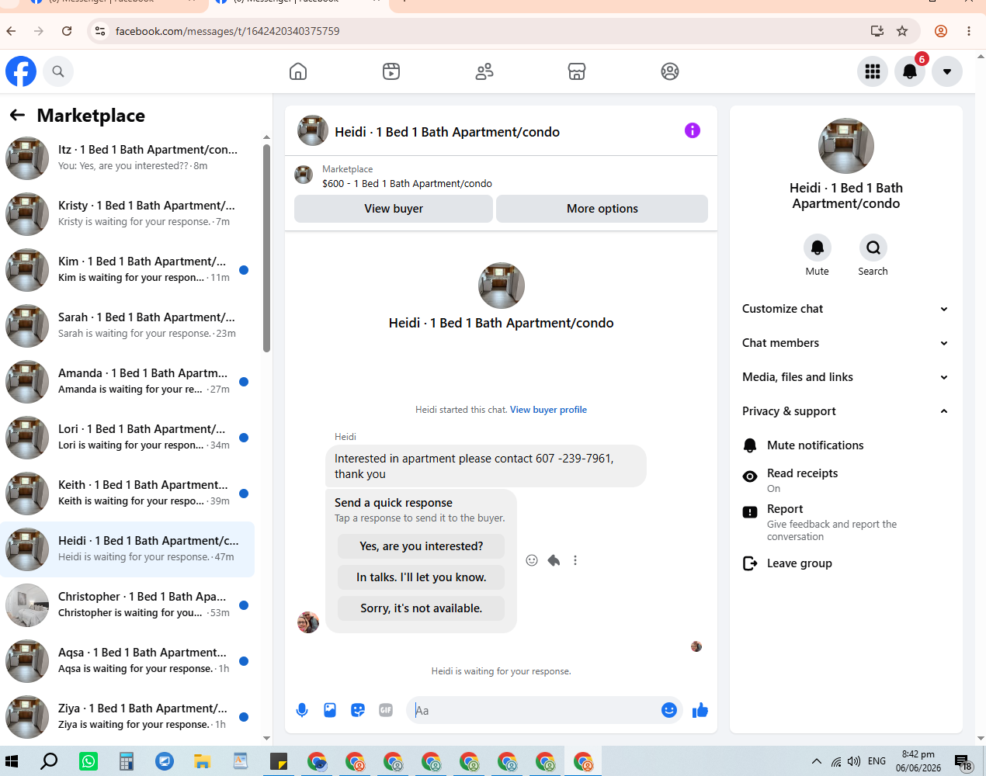
Task: Open the sticker picker icon
Action: click(x=358, y=710)
